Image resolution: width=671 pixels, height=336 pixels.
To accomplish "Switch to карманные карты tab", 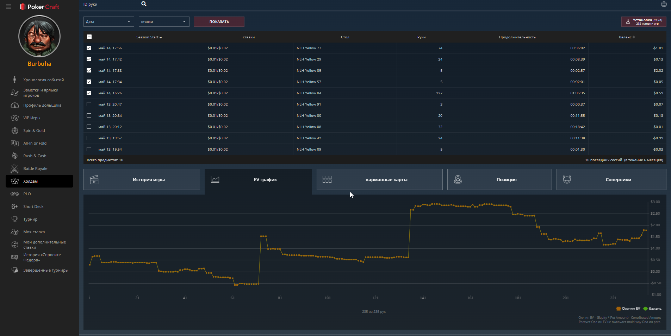I will tap(379, 179).
